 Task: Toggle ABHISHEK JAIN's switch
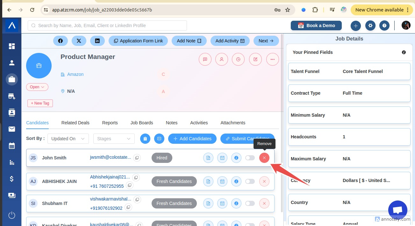tap(250, 181)
